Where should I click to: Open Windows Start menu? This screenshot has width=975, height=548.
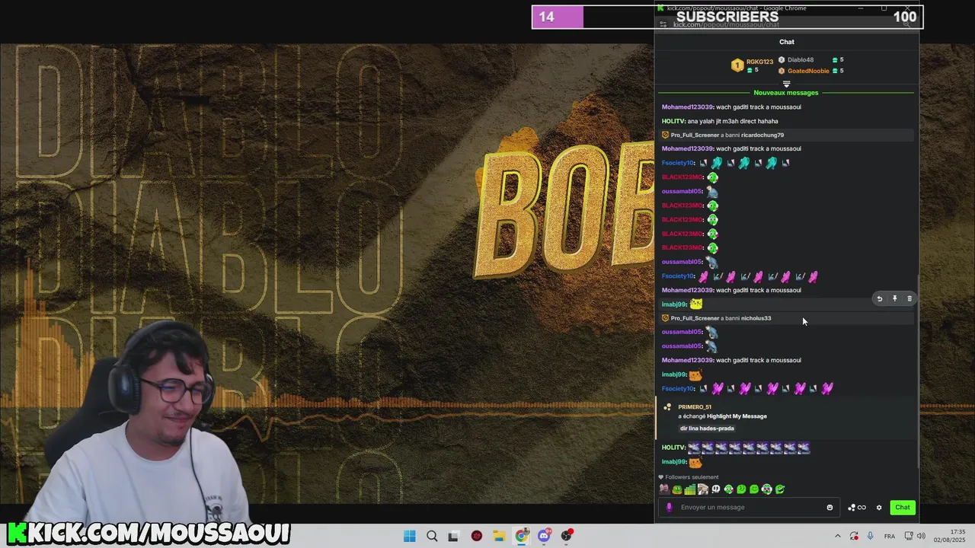410,536
